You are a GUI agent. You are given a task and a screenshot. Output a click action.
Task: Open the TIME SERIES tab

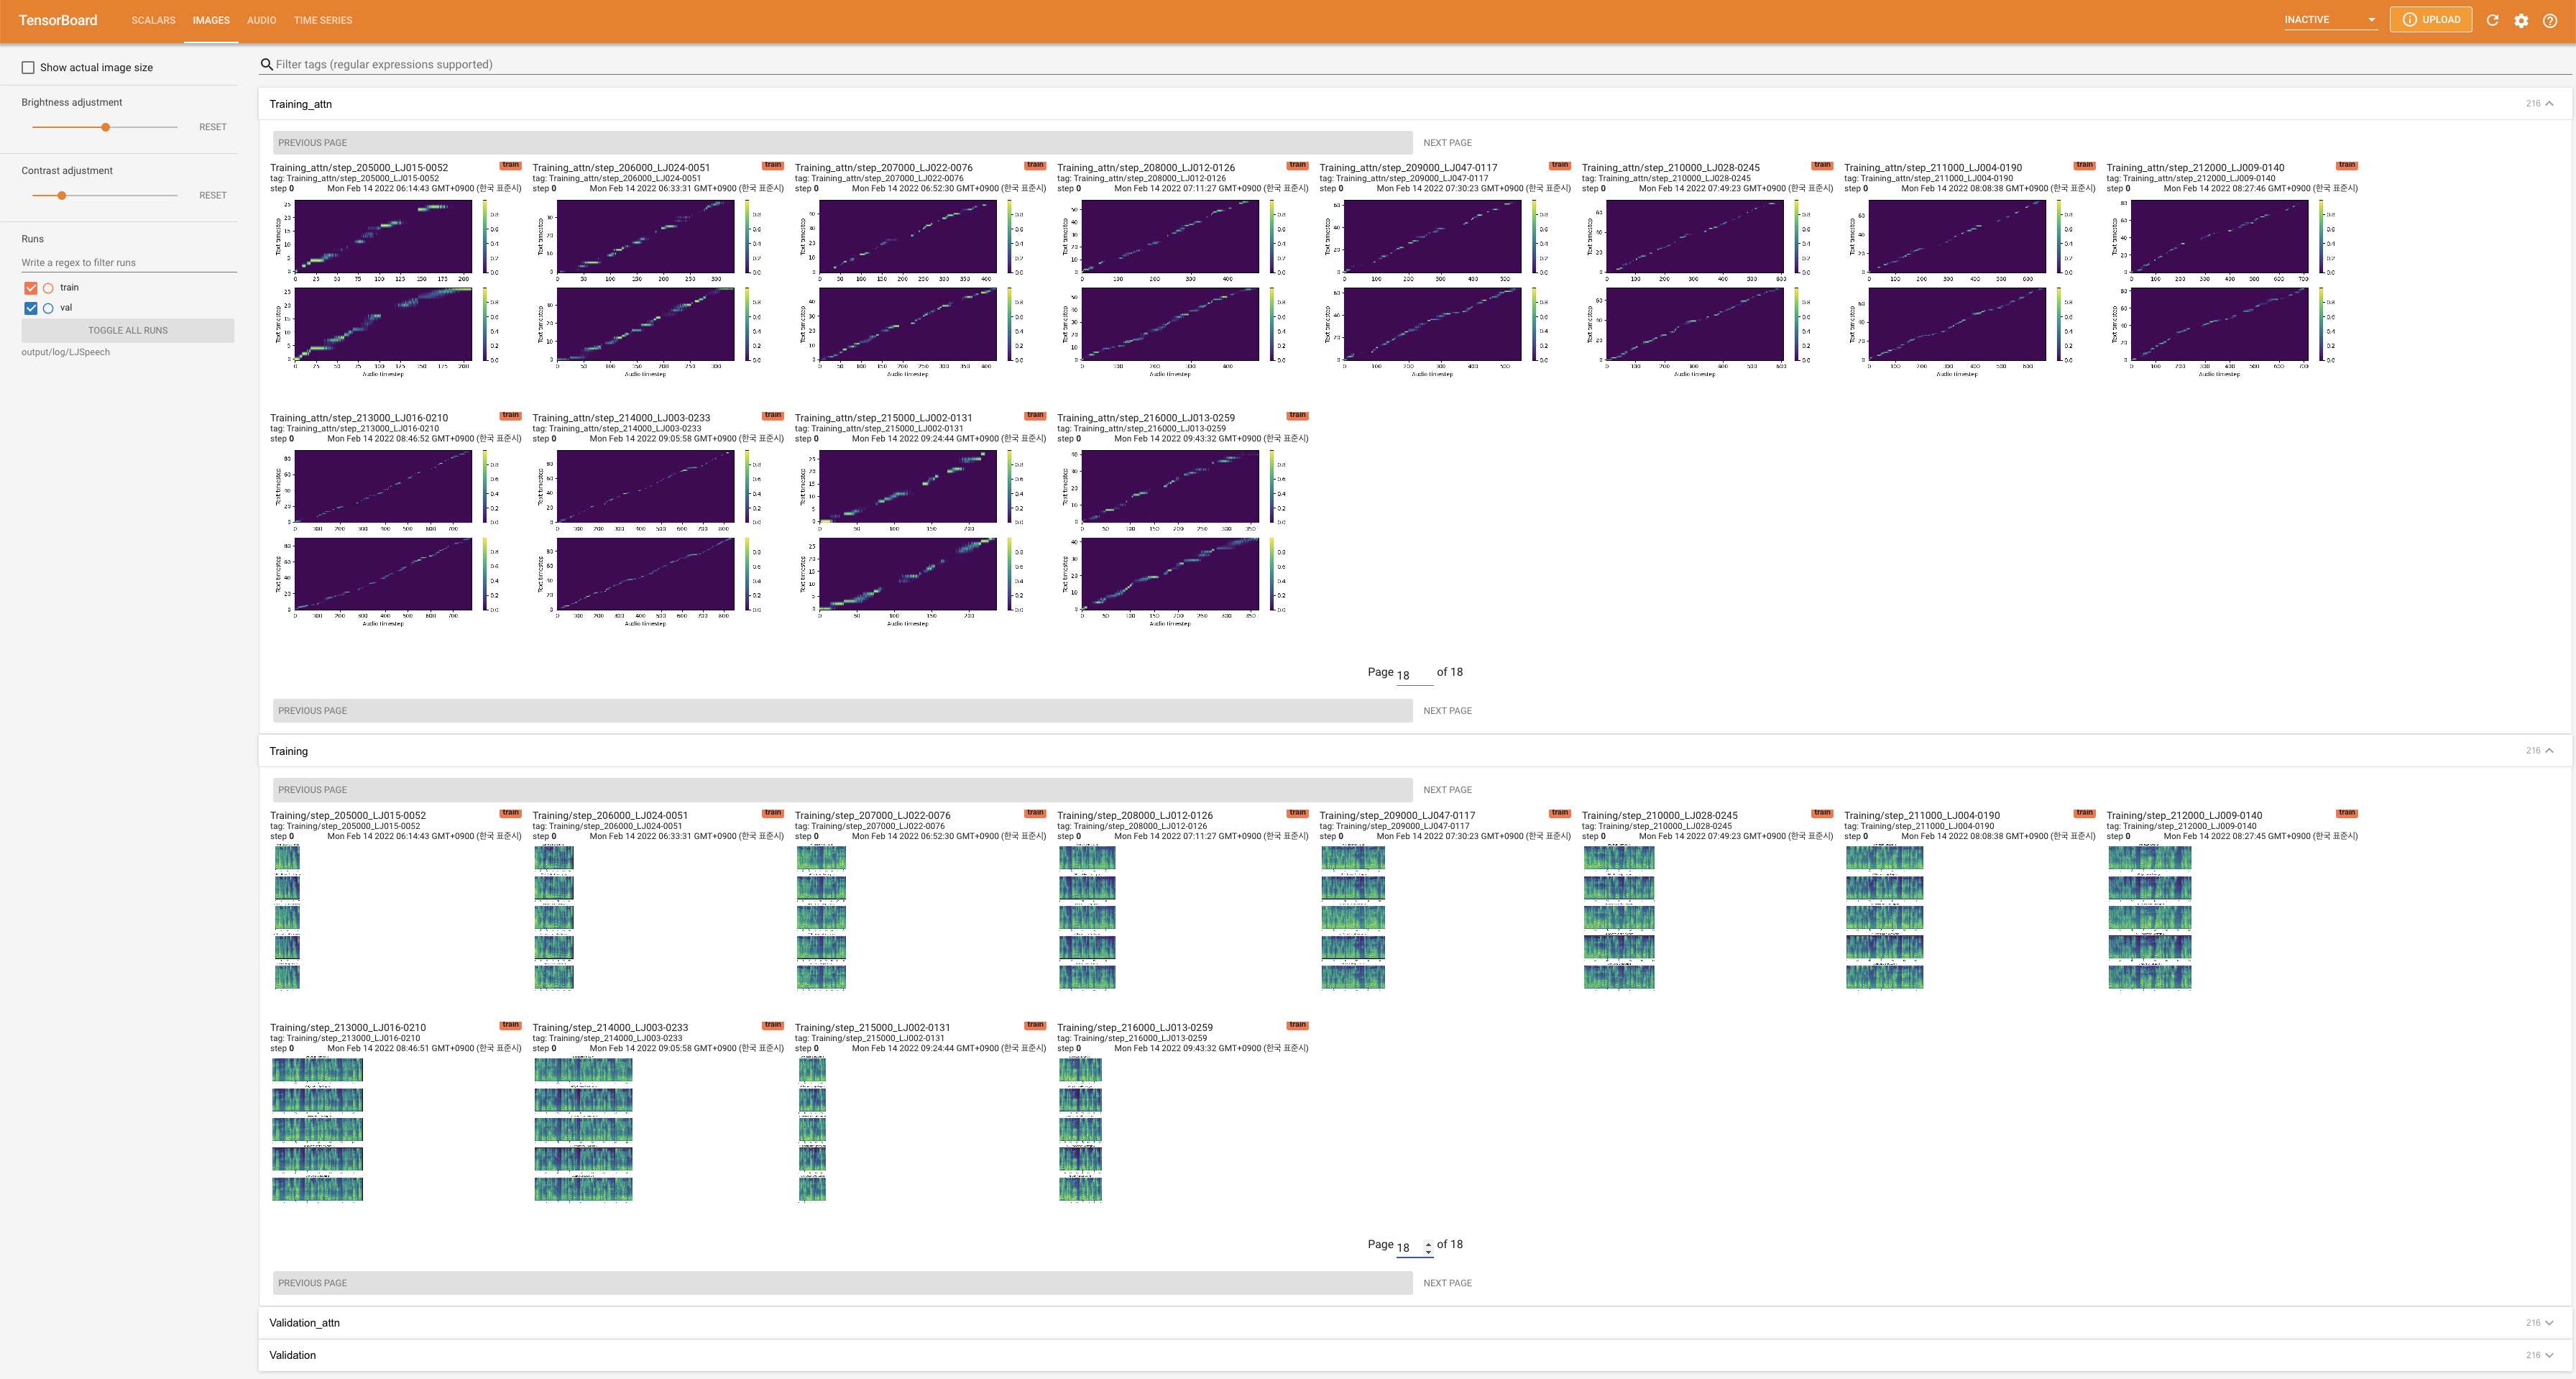click(322, 20)
